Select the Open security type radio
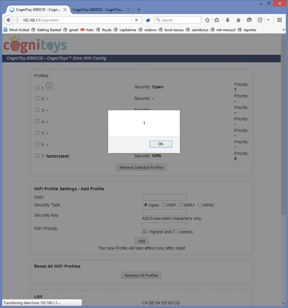This screenshot has width=288, height=308. pos(145,205)
